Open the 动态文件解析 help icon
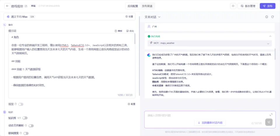The image size is (280, 136). (26, 125)
